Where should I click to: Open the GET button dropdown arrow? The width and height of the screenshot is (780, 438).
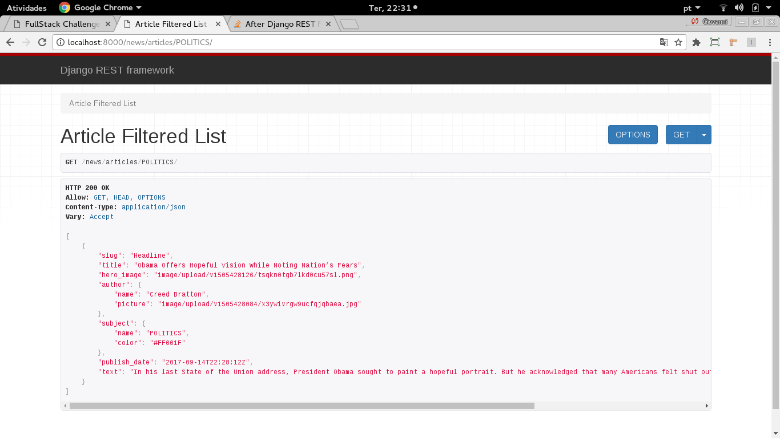coord(704,135)
